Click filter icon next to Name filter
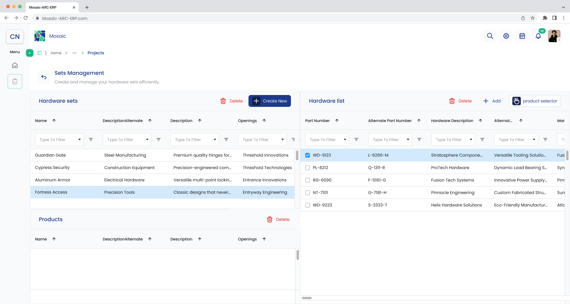This screenshot has width=570, height=304. coord(91,140)
